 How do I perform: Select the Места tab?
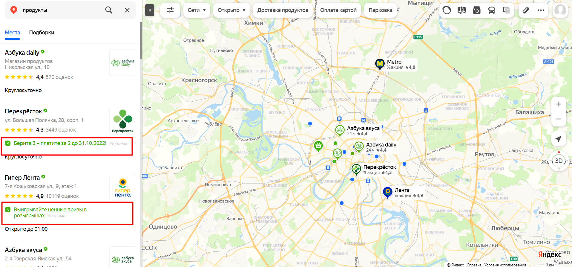[13, 33]
